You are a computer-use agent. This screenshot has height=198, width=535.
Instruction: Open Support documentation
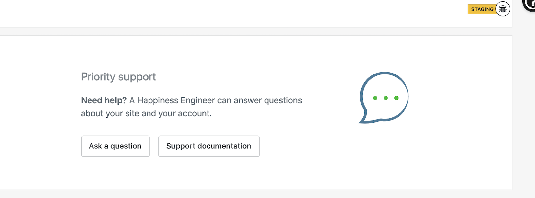point(209,146)
